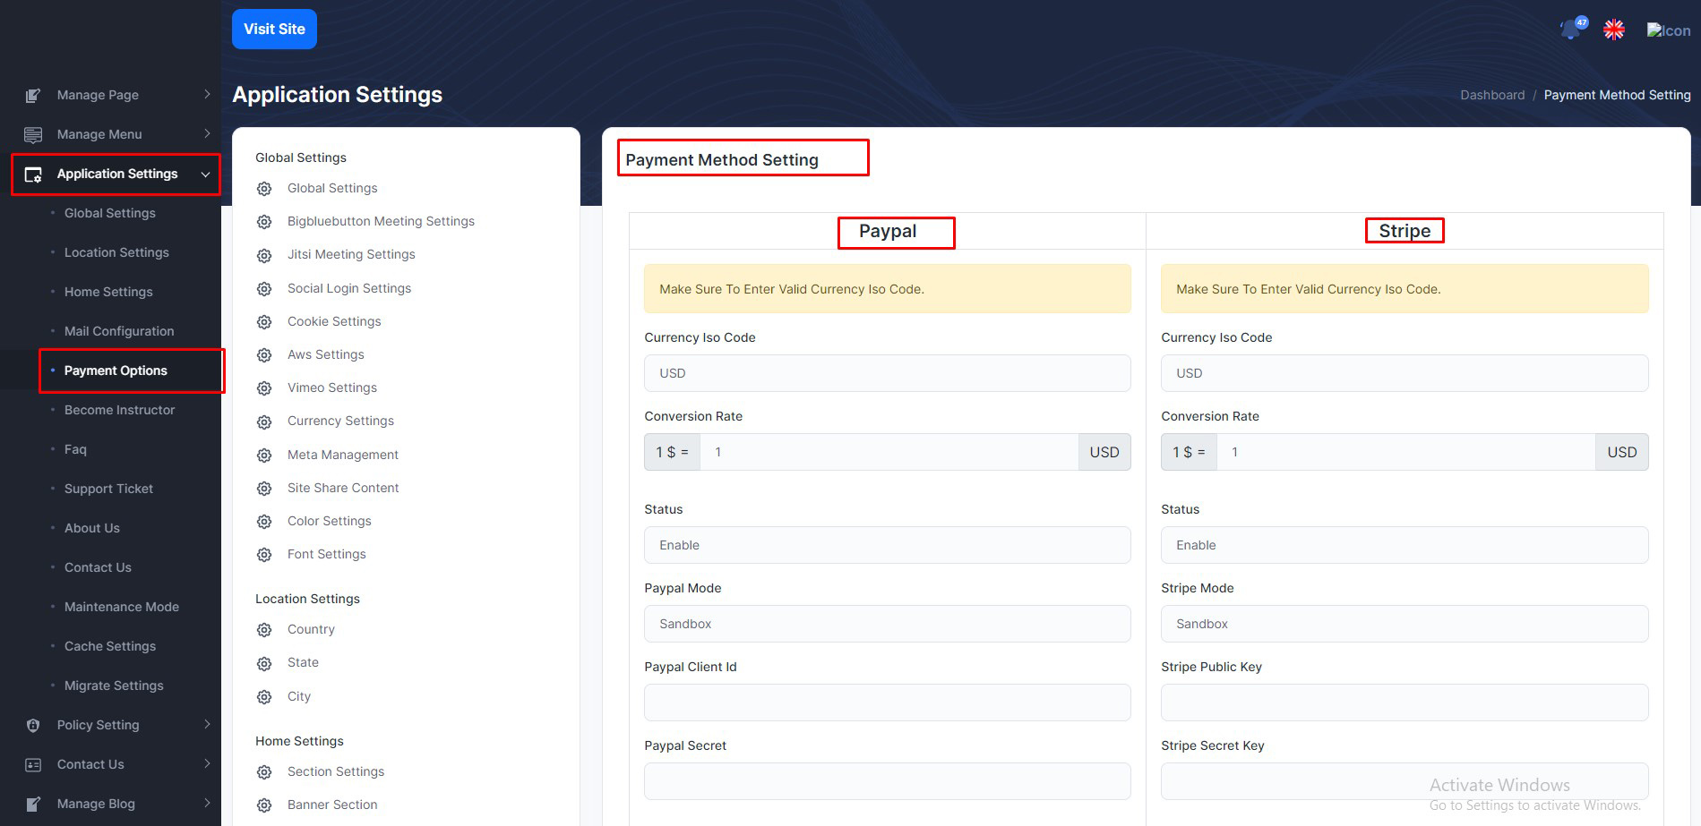Click the Visit Site button
Viewport: 1701px width, 826px height.
[x=274, y=30]
